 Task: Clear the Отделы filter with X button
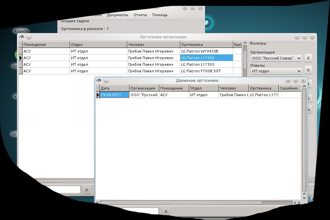click(308, 70)
